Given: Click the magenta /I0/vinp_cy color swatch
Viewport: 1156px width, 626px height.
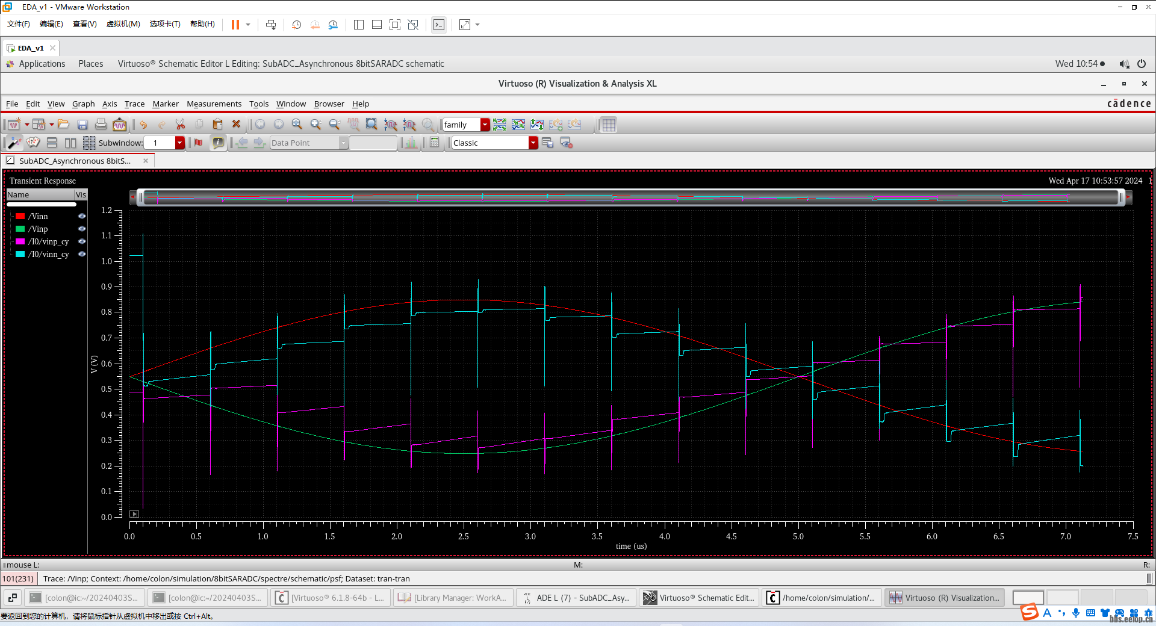Looking at the screenshot, I should point(20,241).
